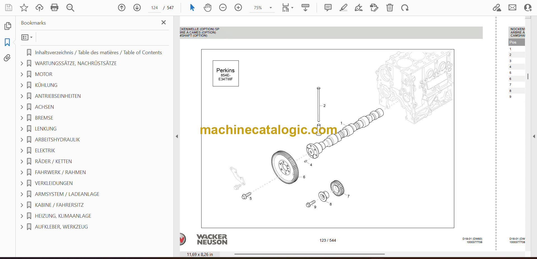Toggle the Bookmarks panel icon in sidebar
This screenshot has width=537, height=259.
coord(7,42)
